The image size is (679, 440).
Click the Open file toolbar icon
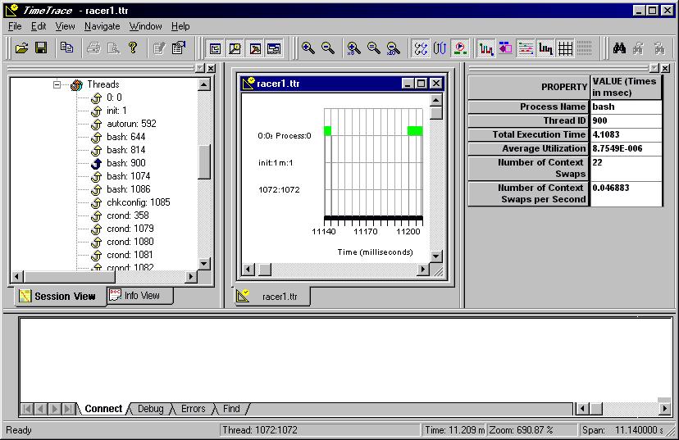pyautogui.click(x=21, y=48)
